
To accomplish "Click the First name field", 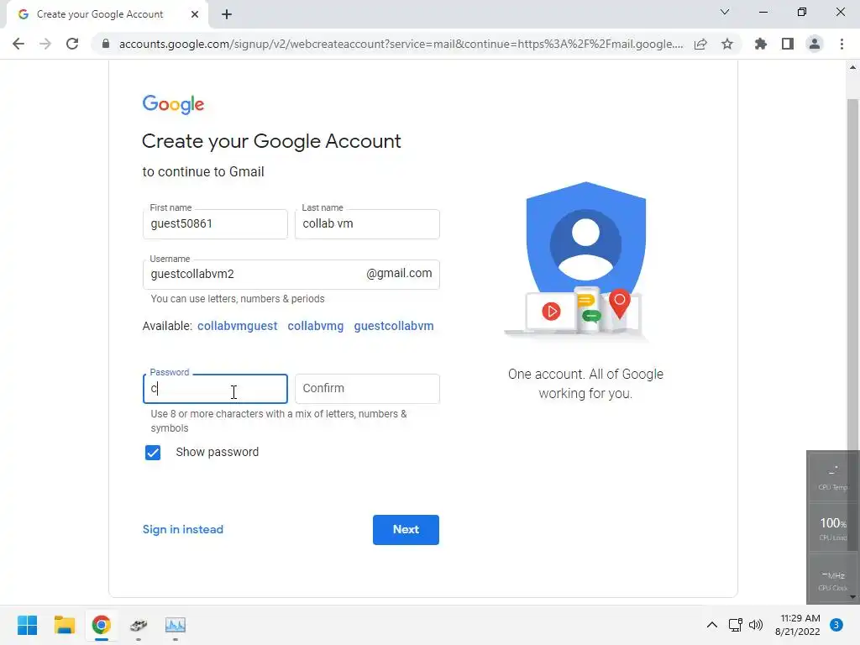I will 215,223.
